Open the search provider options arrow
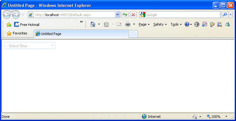 [231, 15]
